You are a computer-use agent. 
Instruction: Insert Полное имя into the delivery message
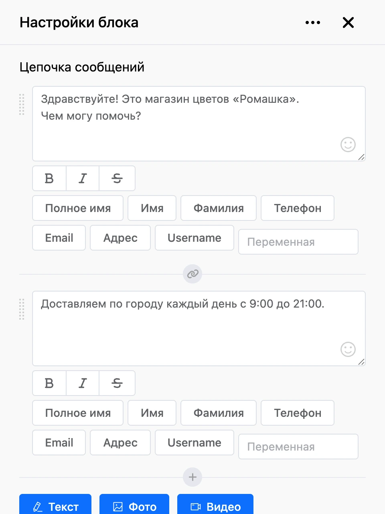point(78,413)
